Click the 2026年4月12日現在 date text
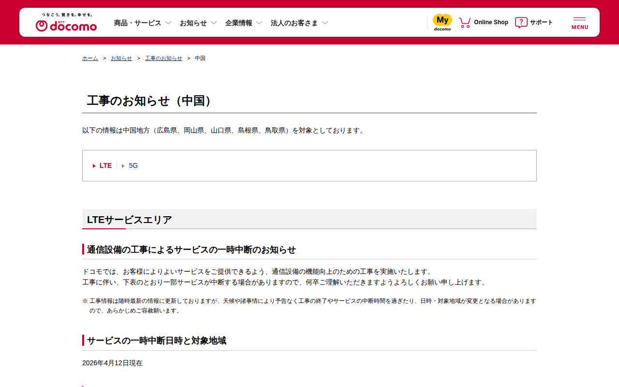 pyautogui.click(x=112, y=363)
